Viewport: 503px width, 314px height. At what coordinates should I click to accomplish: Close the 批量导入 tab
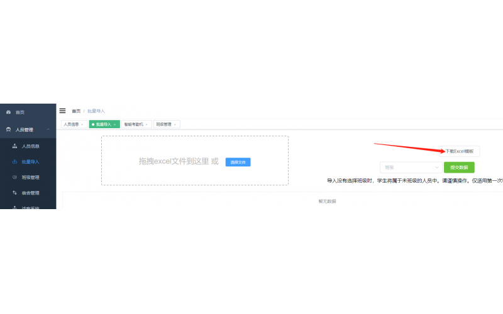point(115,124)
